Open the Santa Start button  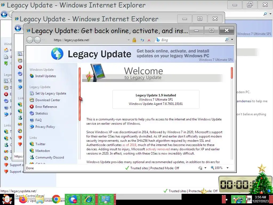(7, 200)
